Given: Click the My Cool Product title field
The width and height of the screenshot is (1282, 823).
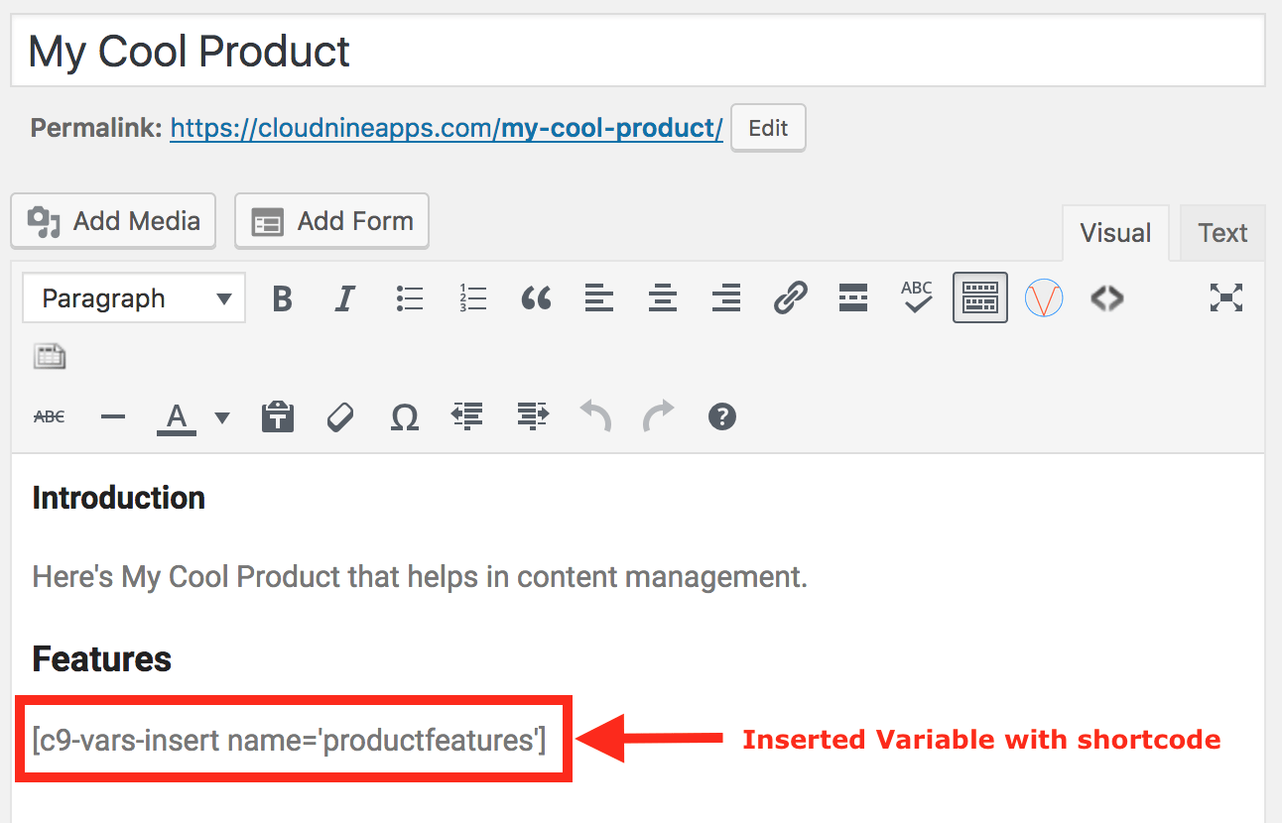Looking at the screenshot, I should pyautogui.click(x=188, y=51).
